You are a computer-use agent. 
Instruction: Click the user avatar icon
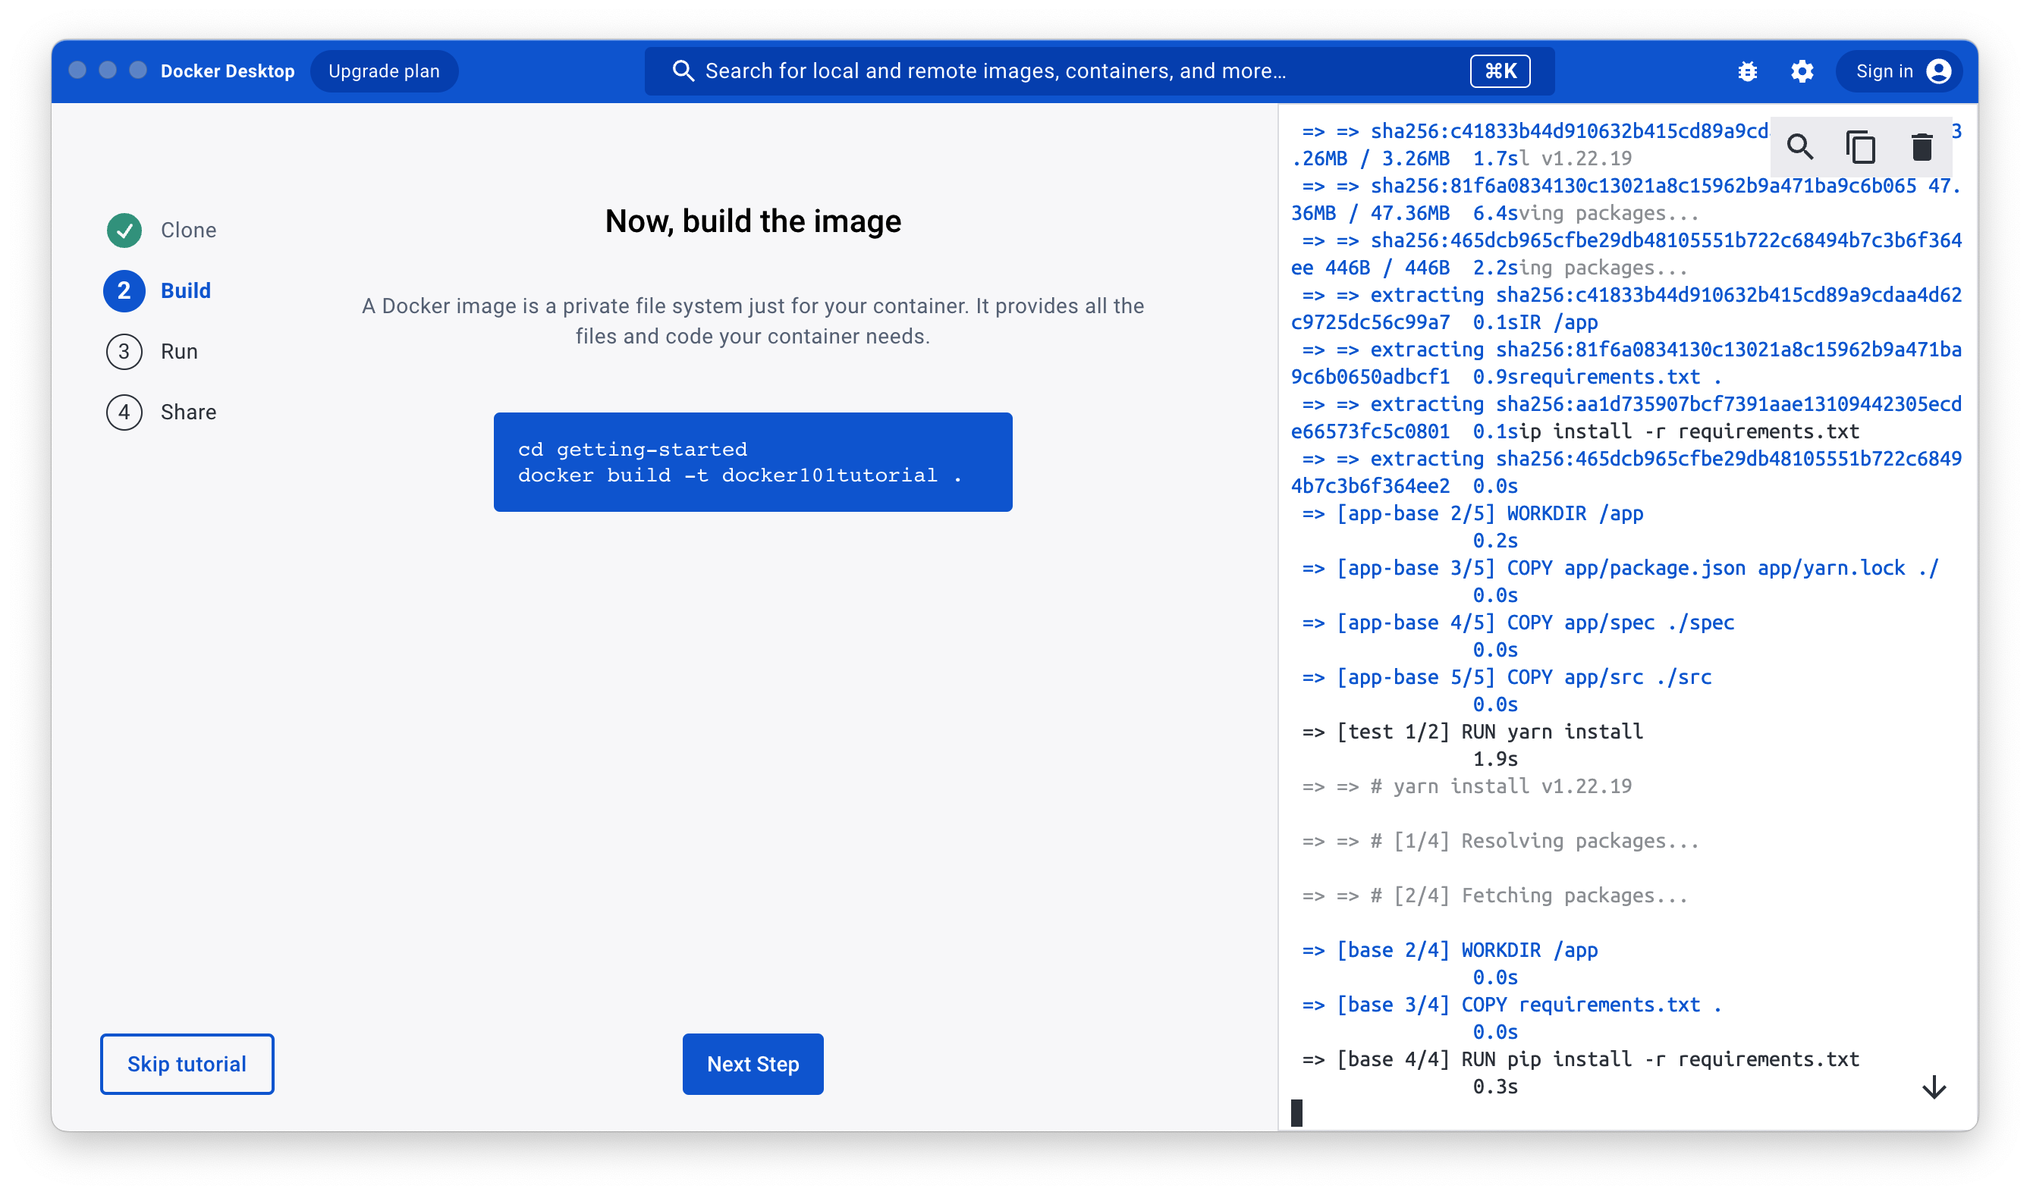click(x=1938, y=72)
